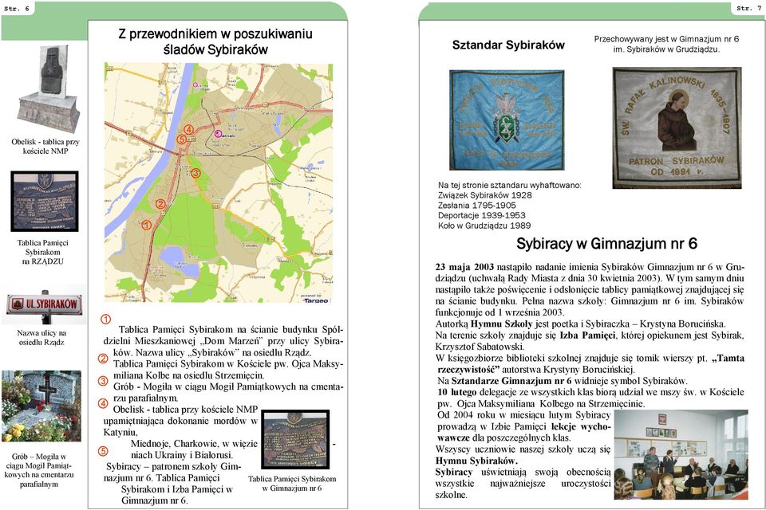The width and height of the screenshot is (766, 510).
Task: Click line 'Koło w Grudziądzu 1989'
Action: (484, 226)
